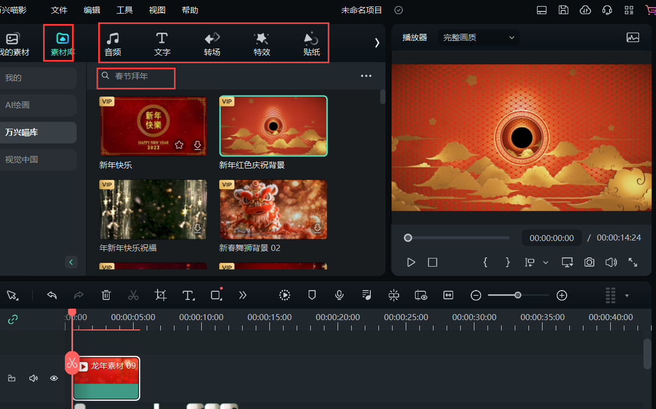Screen dimensions: 656x409
Task: Select the crop tool in the timeline toolbar
Action: point(160,295)
